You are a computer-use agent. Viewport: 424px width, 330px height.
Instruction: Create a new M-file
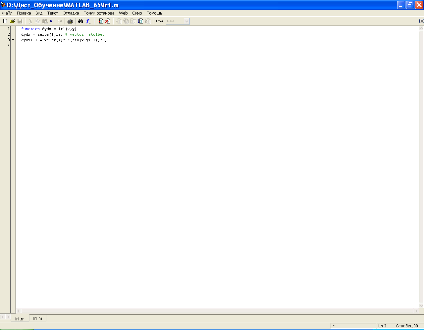(x=5, y=21)
